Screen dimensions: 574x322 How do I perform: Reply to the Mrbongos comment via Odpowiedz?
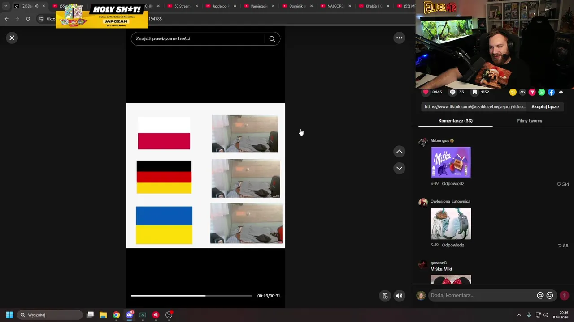coord(453,184)
